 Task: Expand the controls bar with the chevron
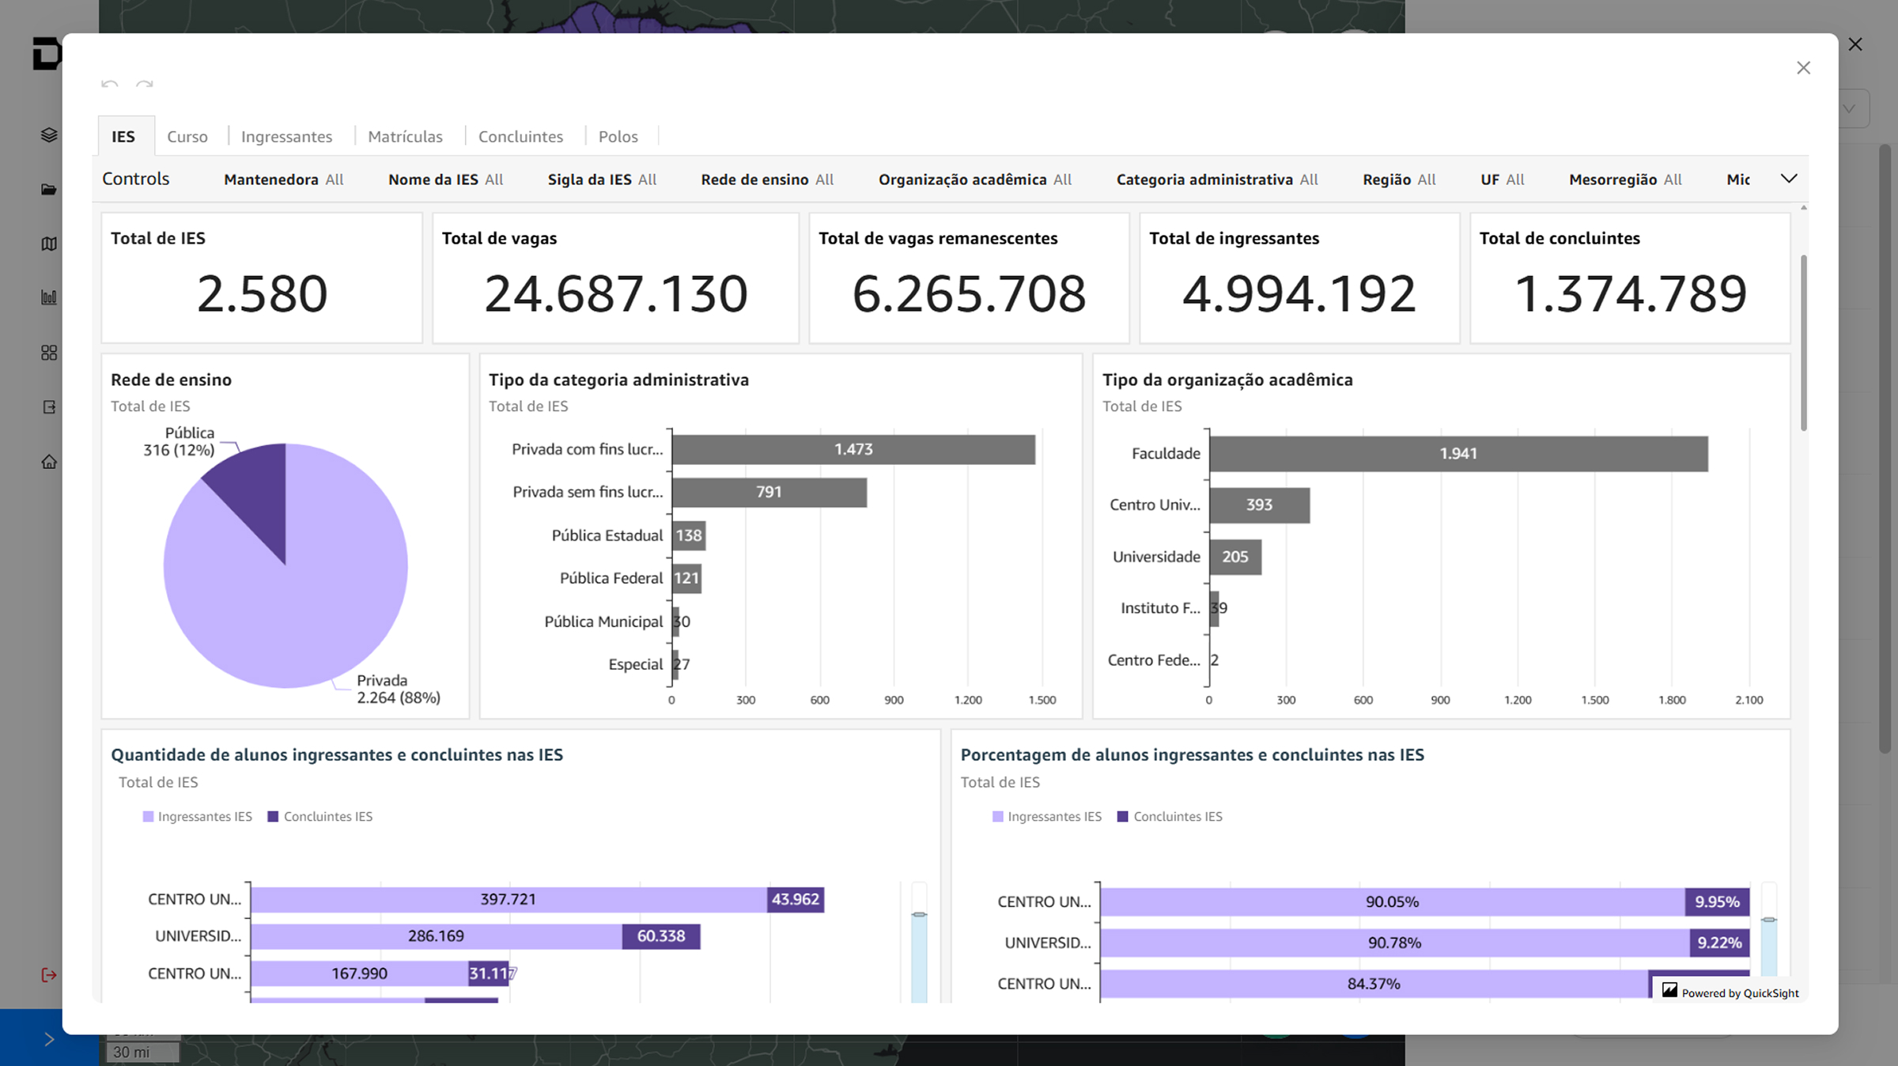pos(1789,179)
